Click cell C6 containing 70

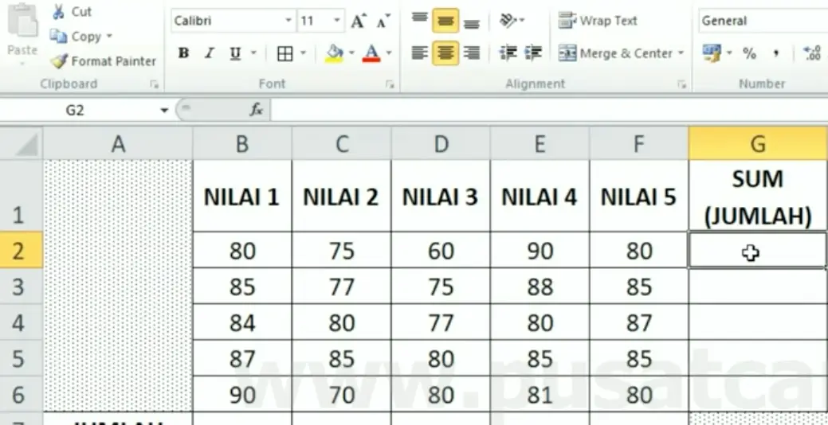(341, 395)
